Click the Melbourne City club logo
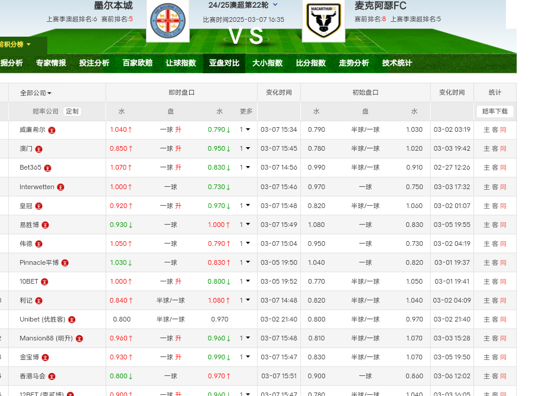The image size is (555, 396). point(168,21)
